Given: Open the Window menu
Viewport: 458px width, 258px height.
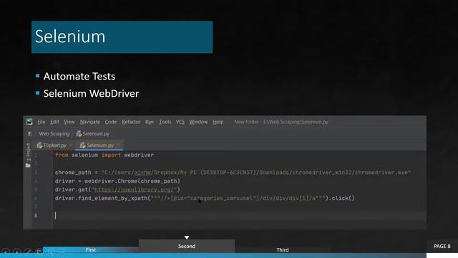Looking at the screenshot, I should 198,122.
